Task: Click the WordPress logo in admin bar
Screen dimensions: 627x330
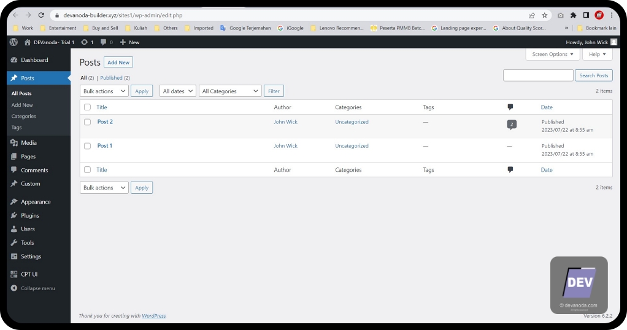Action: [x=14, y=42]
